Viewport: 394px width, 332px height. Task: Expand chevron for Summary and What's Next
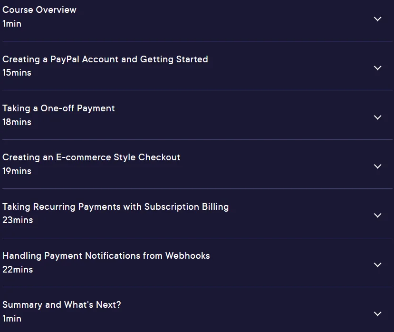(x=378, y=313)
